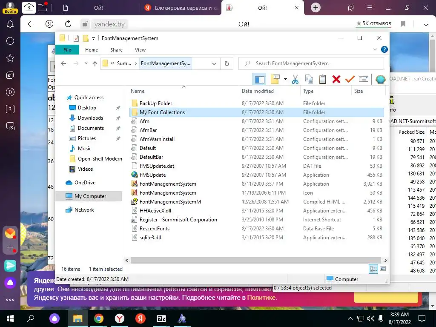Image resolution: width=436 pixels, height=327 pixels.
Task: Expand the address bar history dropdown
Action: (214, 64)
